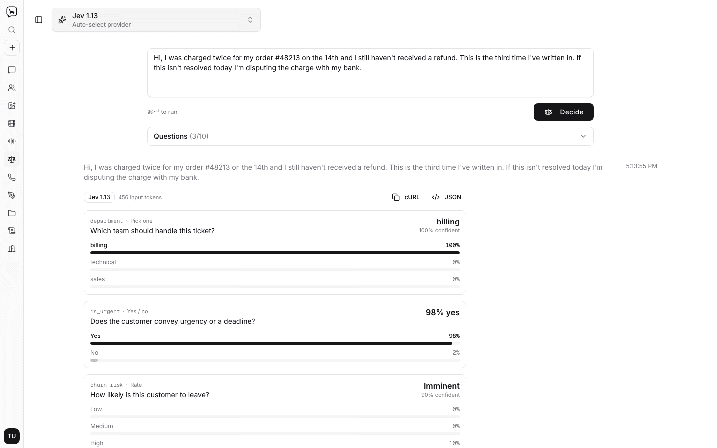The height and width of the screenshot is (448, 717).
Task: Open the film/video sidebar icon
Action: click(x=12, y=123)
